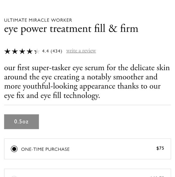Click the divider line below the description

(88, 105)
